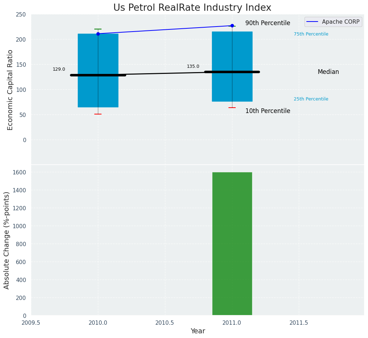The image size is (368, 338).
Task: Click the chart title Us Petrol RealRate Industry Index
Action: tap(192, 8)
